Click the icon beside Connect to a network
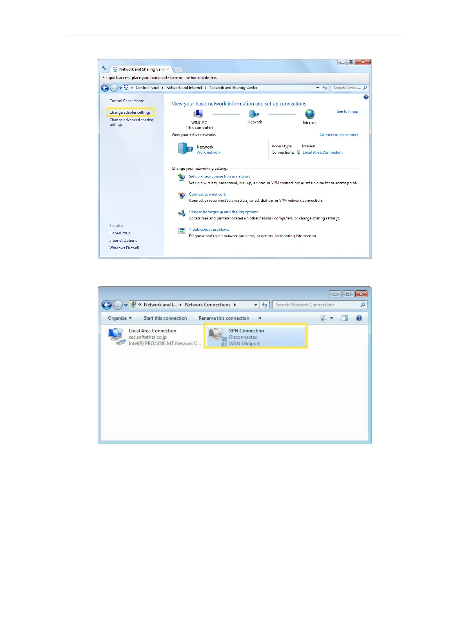 click(182, 195)
